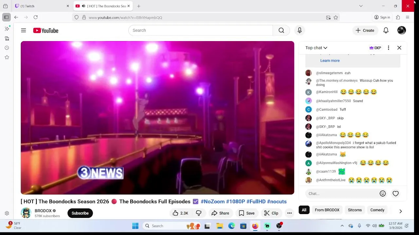List all tabs dropdown arrow

[x=361, y=6]
